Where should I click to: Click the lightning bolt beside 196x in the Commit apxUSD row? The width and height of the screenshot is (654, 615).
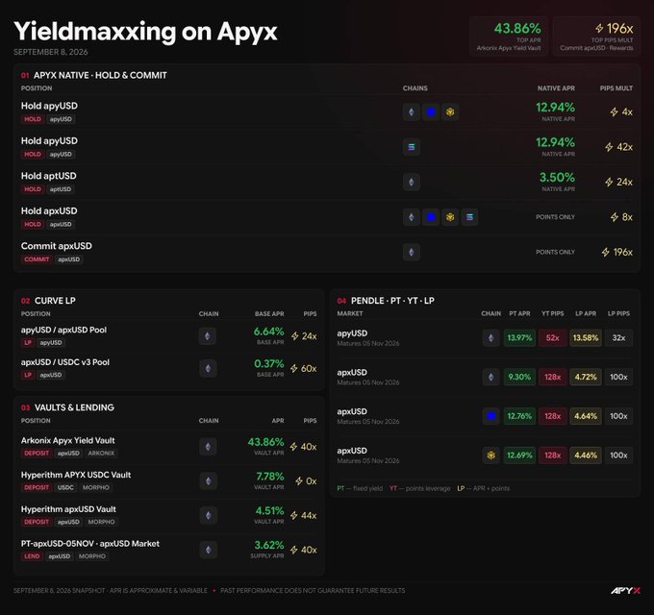coord(606,252)
